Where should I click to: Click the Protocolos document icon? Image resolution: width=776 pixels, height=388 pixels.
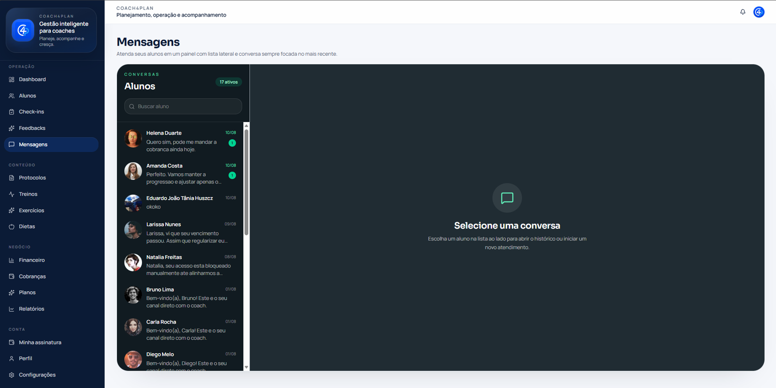12,178
